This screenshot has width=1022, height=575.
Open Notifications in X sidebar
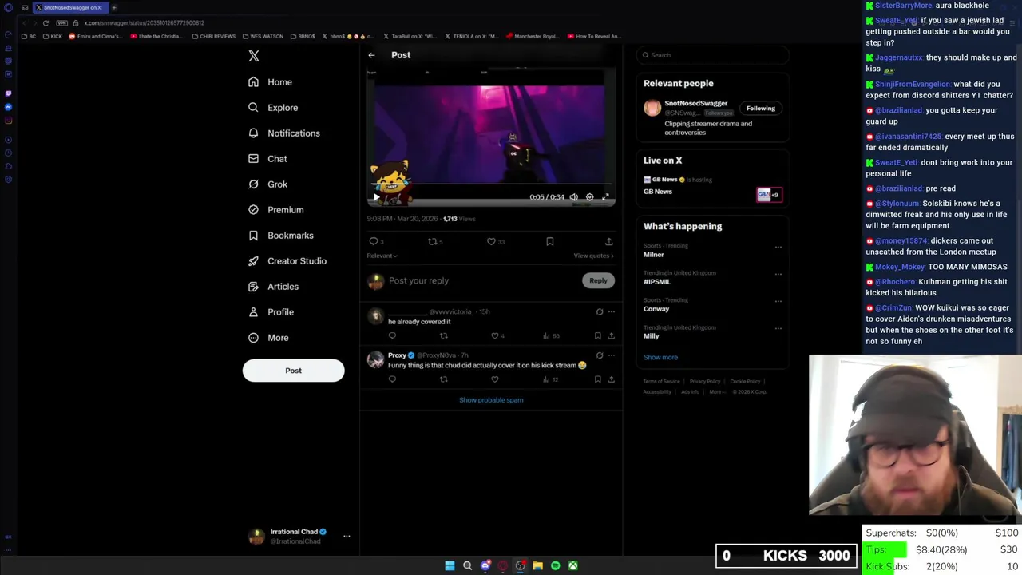[x=283, y=133]
